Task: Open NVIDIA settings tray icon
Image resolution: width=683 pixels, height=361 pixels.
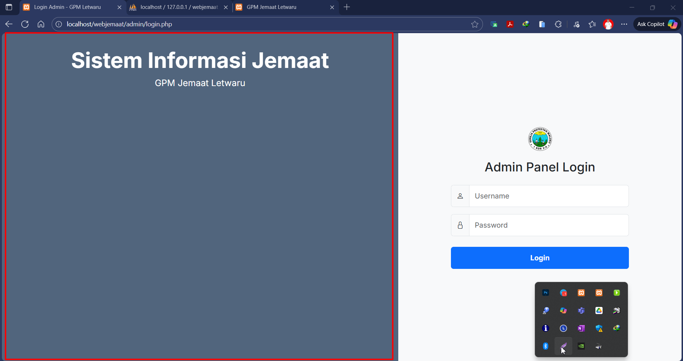Action: [581, 346]
